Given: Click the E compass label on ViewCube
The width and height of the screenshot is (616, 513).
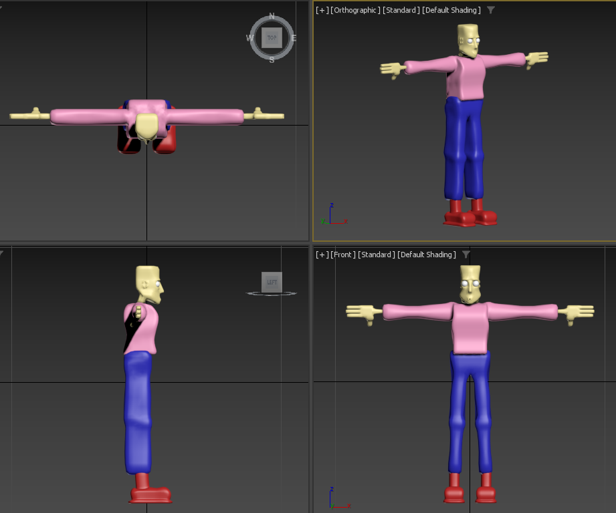Looking at the screenshot, I should [x=294, y=38].
